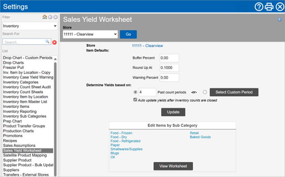This screenshot has height=177, width=285.
Task: Open the Store 11111 - Clearview dropdown
Action: tap(90, 34)
